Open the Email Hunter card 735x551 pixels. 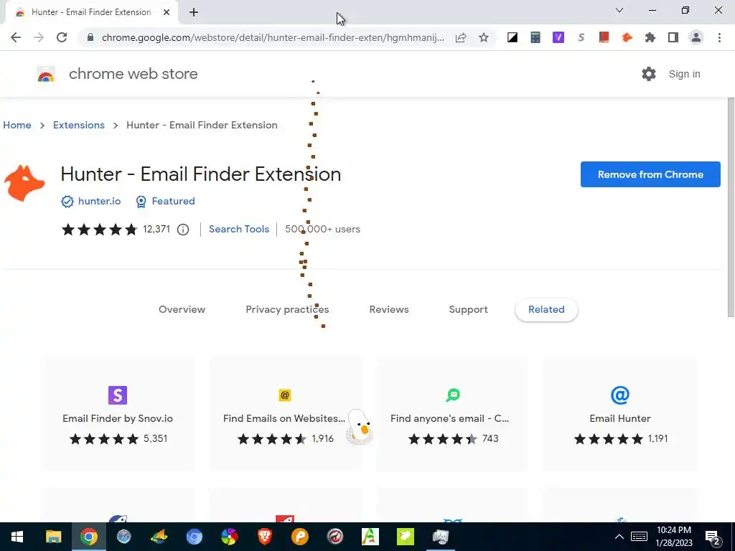(619, 413)
